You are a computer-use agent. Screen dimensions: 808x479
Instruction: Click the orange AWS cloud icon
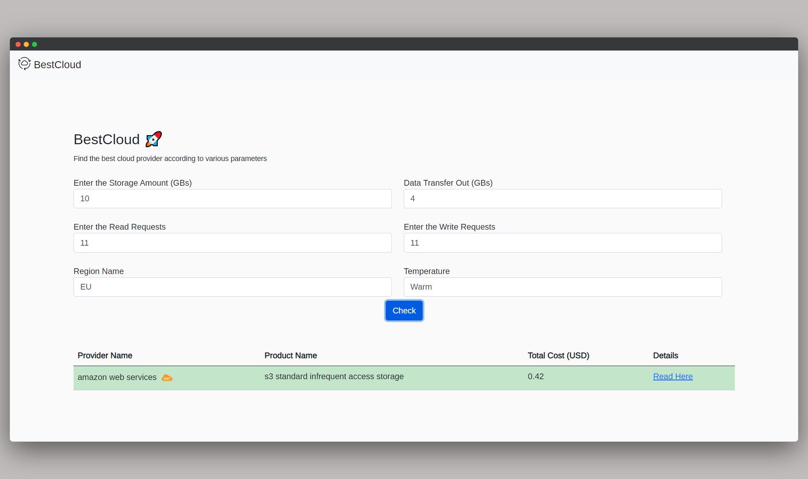pyautogui.click(x=167, y=378)
